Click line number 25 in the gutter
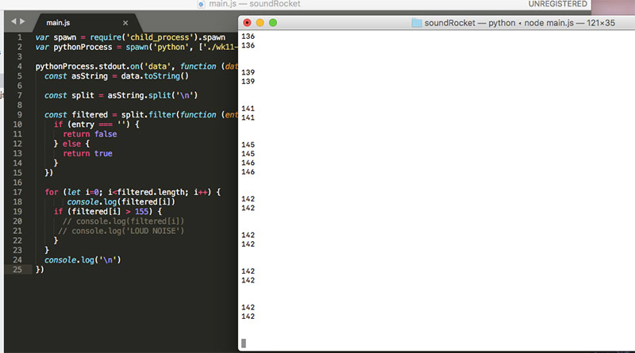This screenshot has width=635, height=353. tap(17, 269)
